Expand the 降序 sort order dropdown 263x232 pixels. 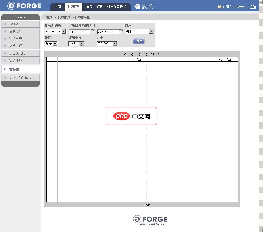point(55,44)
